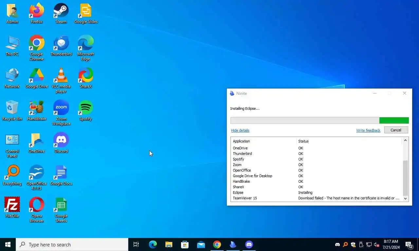The height and width of the screenshot is (251, 419).
Task: Select the Google Slides desktop shortcut
Action: 86,14
